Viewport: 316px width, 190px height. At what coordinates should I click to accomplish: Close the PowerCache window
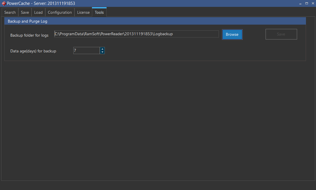[312, 3]
